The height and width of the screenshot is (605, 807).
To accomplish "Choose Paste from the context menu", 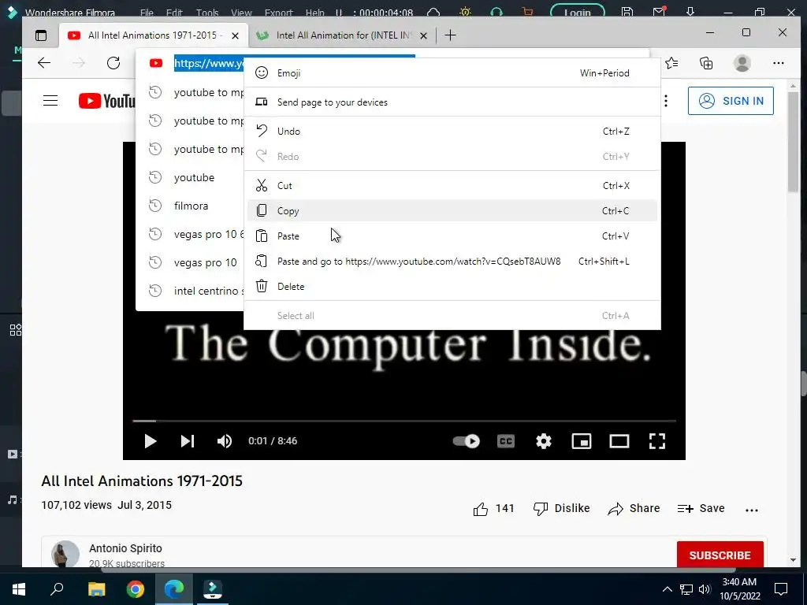I will pyautogui.click(x=452, y=236).
